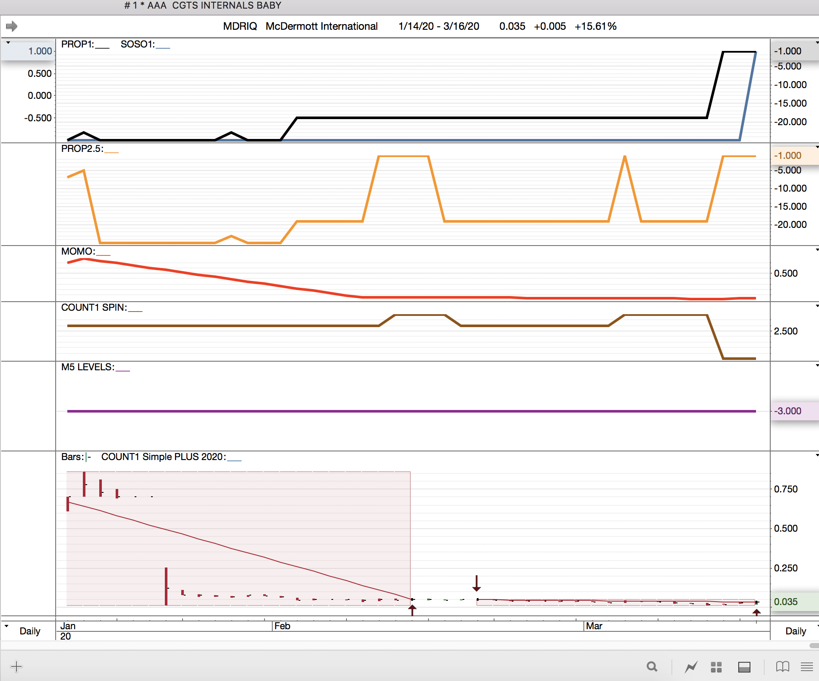Click the zigzag chart line icon
The width and height of the screenshot is (819, 681).
[691, 667]
